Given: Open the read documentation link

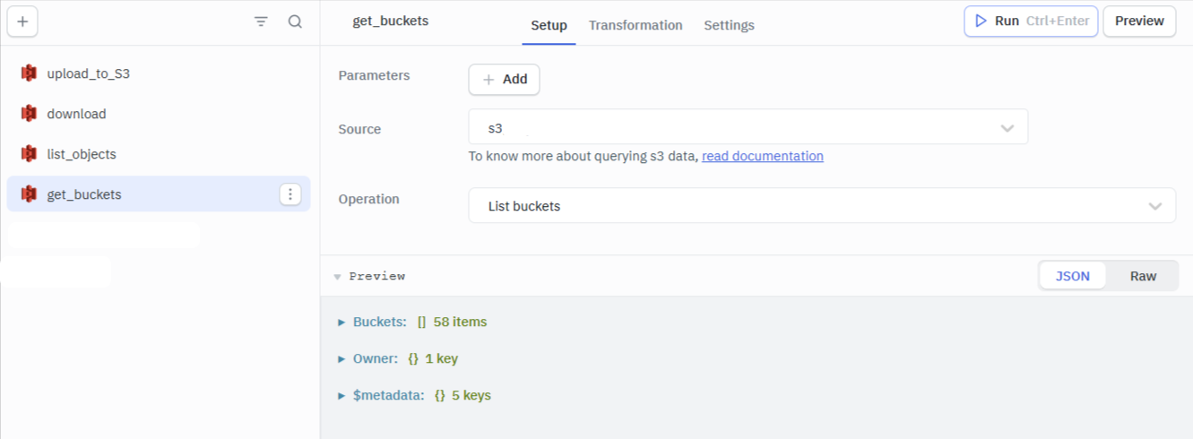Looking at the screenshot, I should (x=762, y=156).
